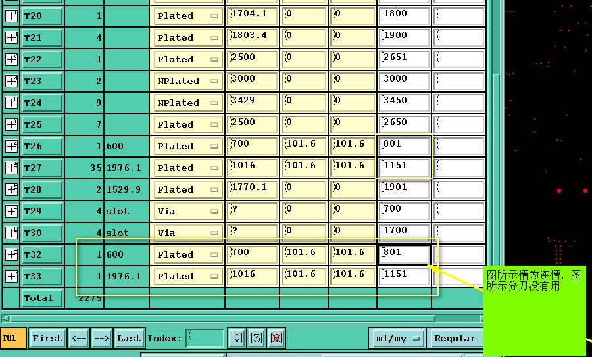Edit the 1704.1 finish size field in T20
This screenshot has height=357, width=592.
pyautogui.click(x=252, y=16)
